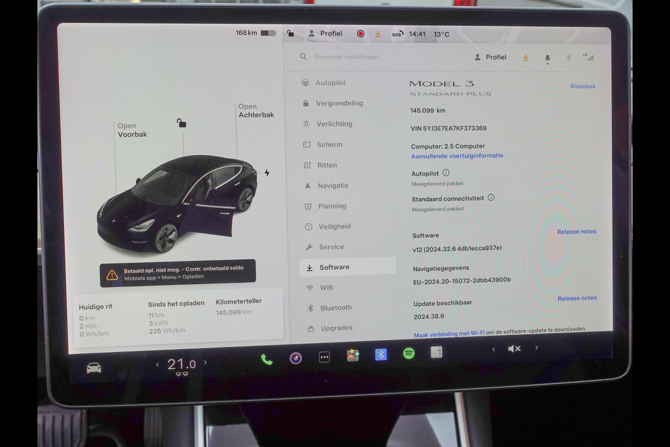This screenshot has height=447, width=670.
Task: Open the Spotify app
Action: coord(409,353)
